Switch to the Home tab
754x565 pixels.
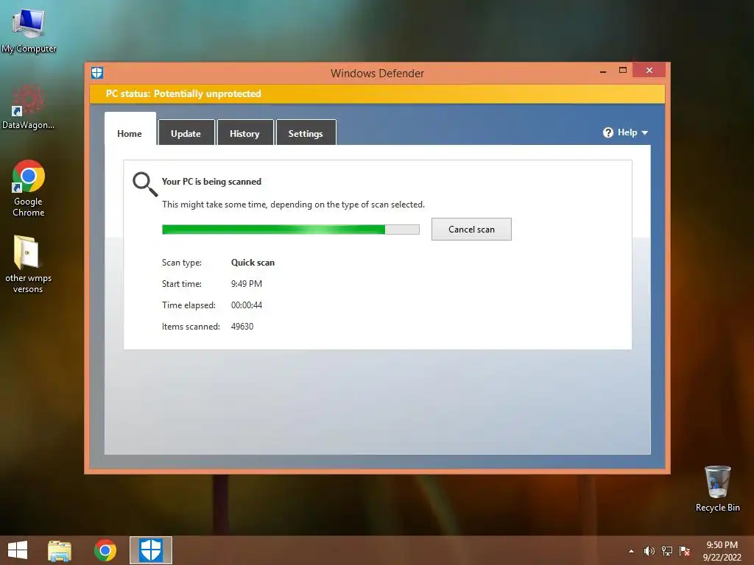coord(130,133)
